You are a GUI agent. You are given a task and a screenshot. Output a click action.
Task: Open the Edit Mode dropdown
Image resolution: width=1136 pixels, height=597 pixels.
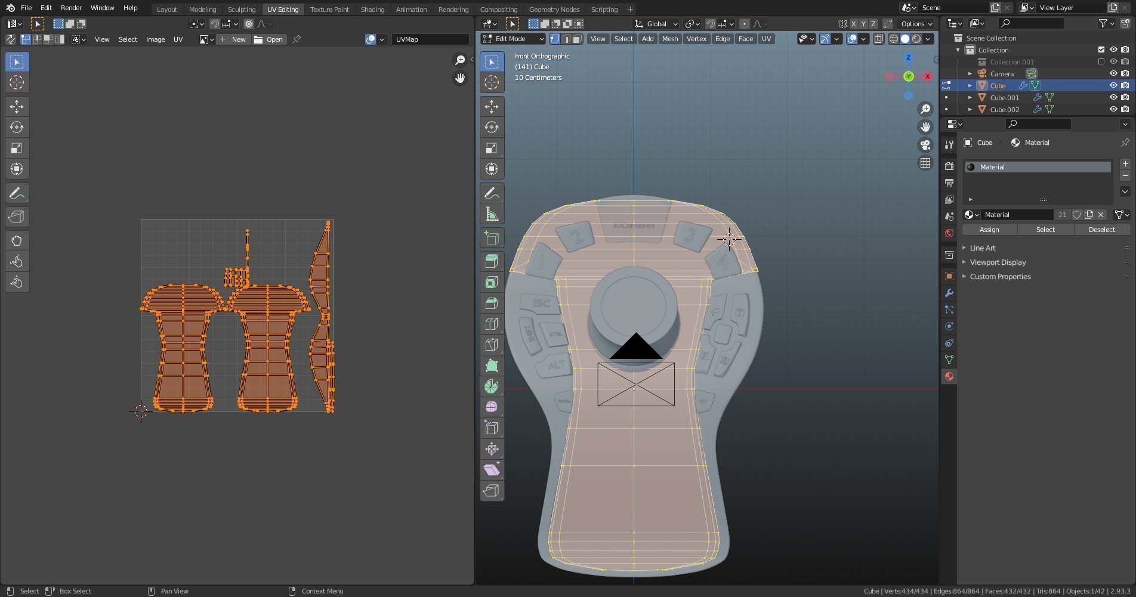click(x=513, y=39)
